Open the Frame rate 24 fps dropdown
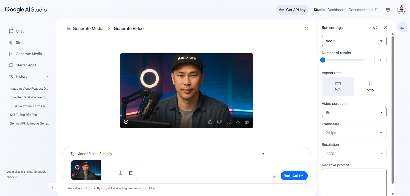The width and height of the screenshot is (410, 196). click(354, 133)
